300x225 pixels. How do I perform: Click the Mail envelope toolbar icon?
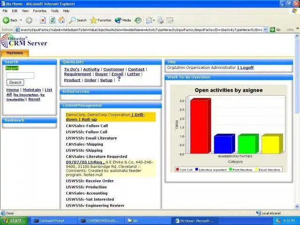click(149, 20)
